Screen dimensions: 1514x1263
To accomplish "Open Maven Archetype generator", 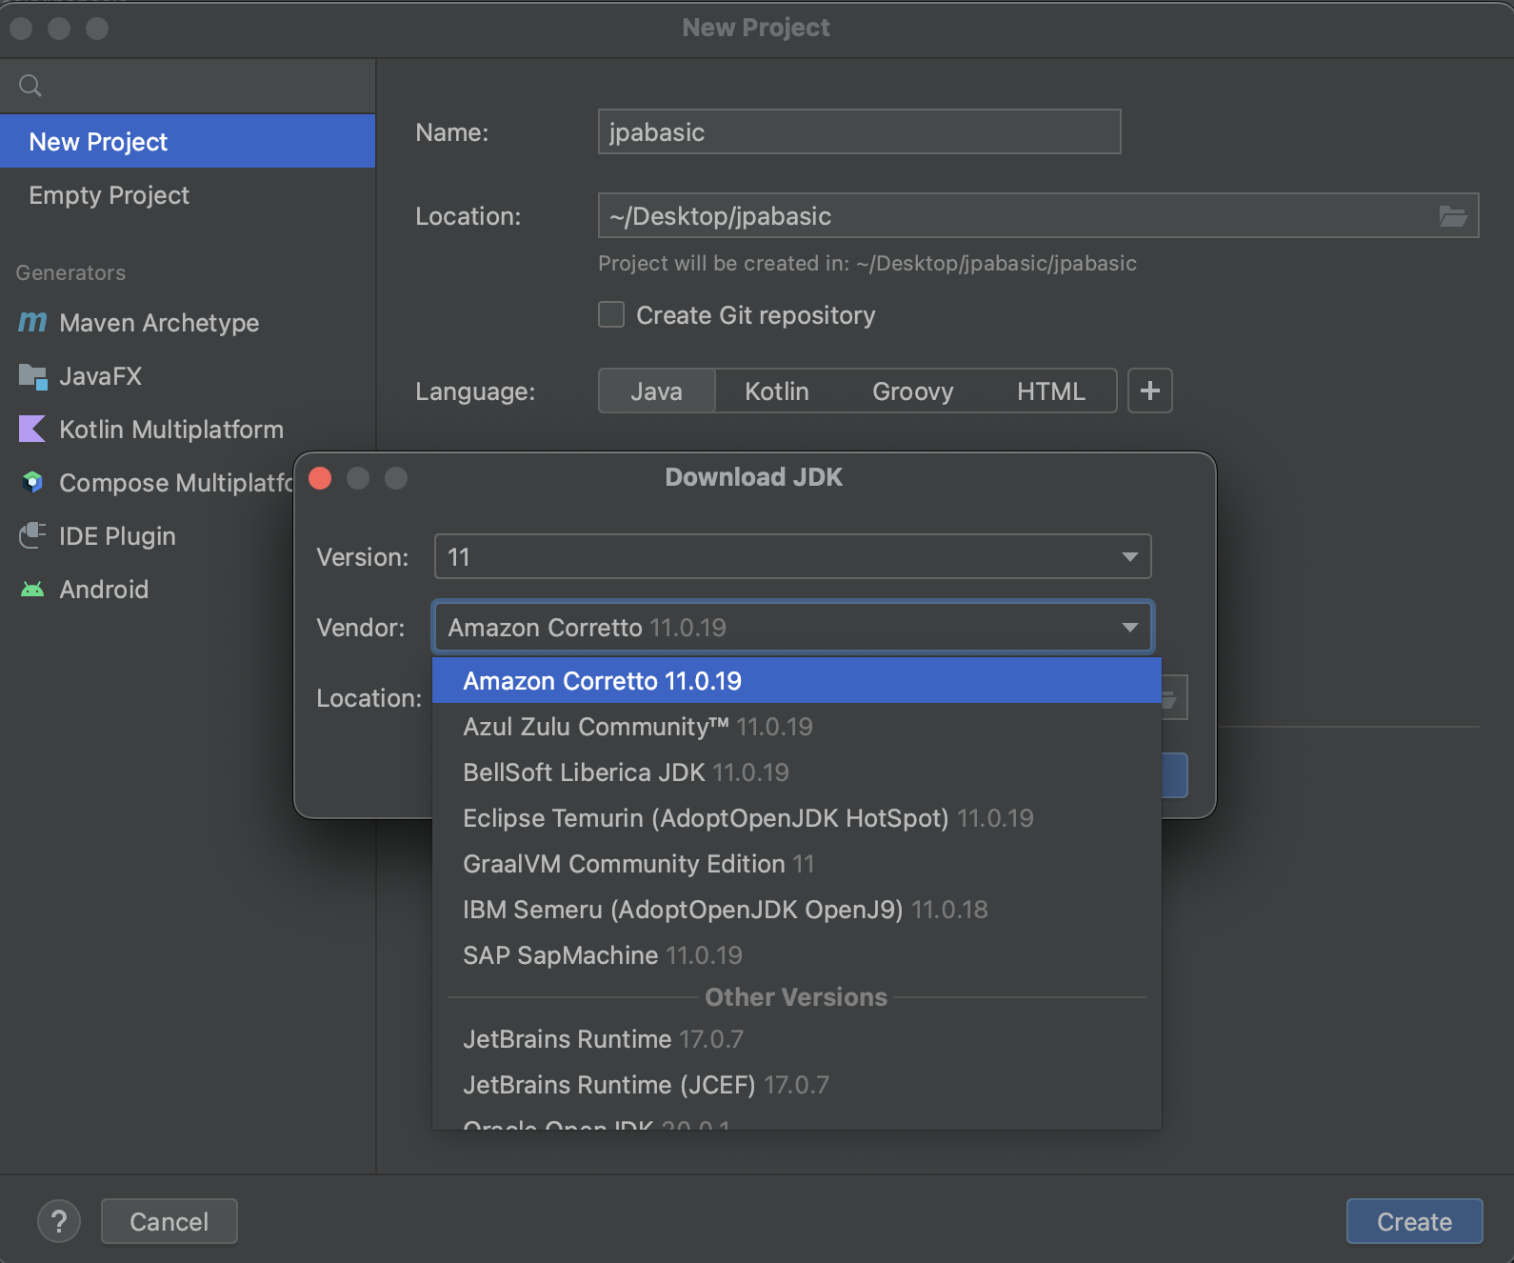I will pyautogui.click(x=188, y=323).
